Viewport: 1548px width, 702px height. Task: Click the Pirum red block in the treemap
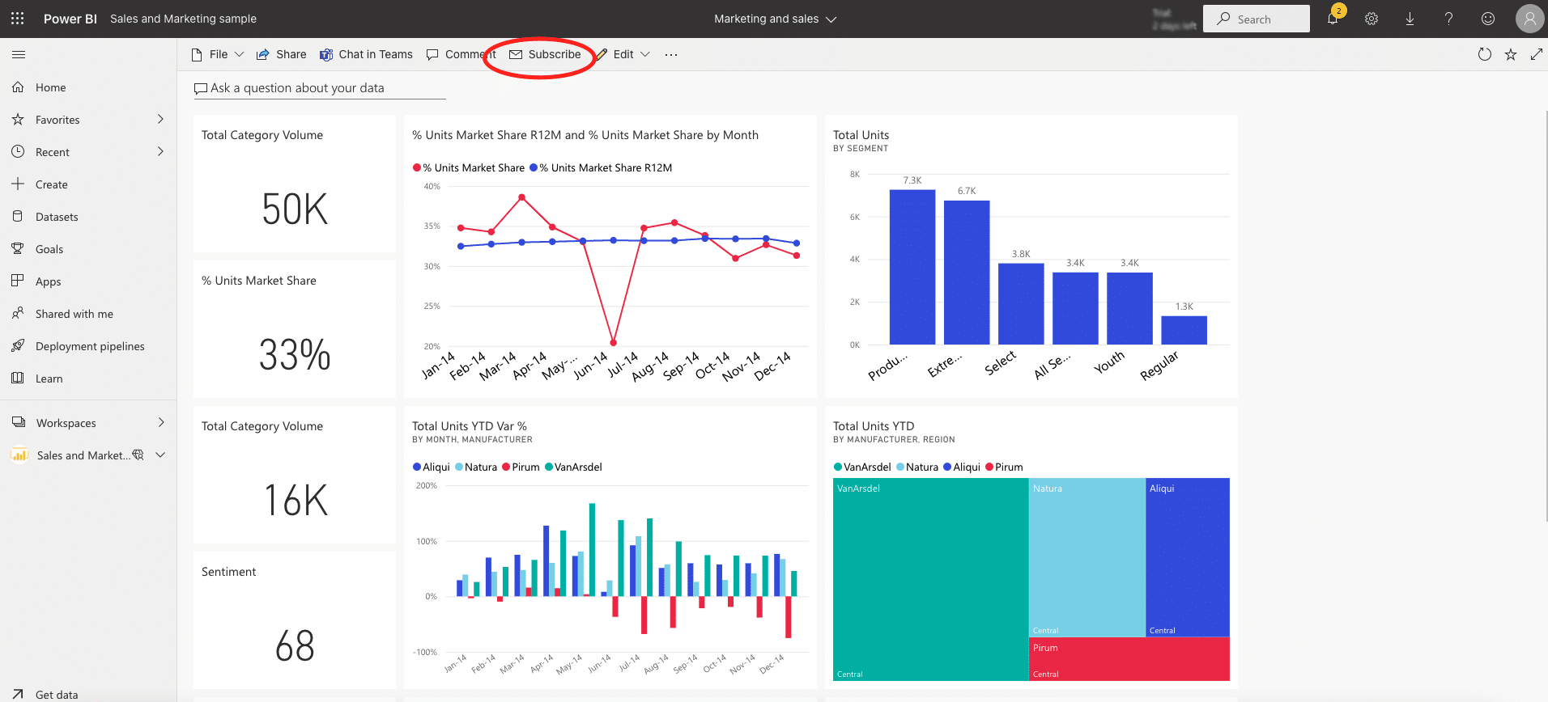[1129, 659]
